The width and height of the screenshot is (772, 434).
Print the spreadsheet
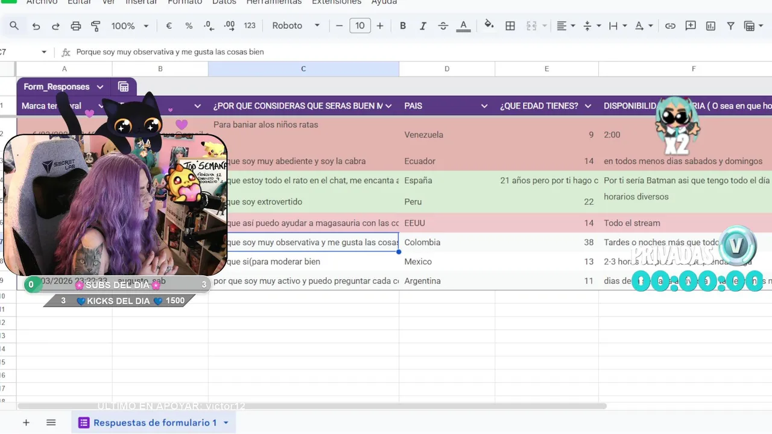[x=76, y=26]
